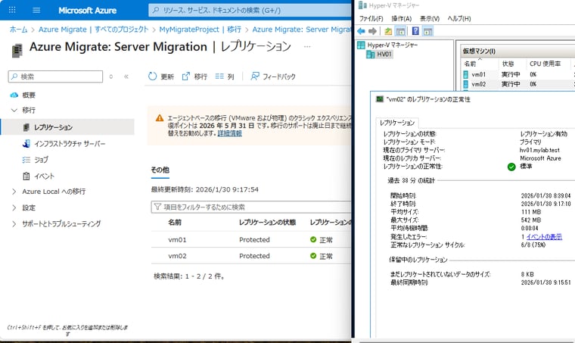The width and height of the screenshot is (575, 343).
Task: Click the 移行 toolbar button
Action: point(194,76)
